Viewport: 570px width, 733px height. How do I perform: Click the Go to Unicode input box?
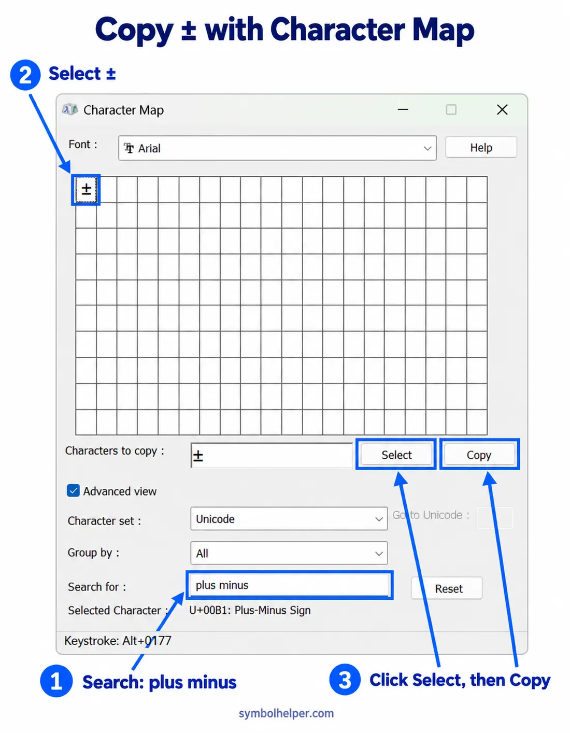[x=495, y=517]
